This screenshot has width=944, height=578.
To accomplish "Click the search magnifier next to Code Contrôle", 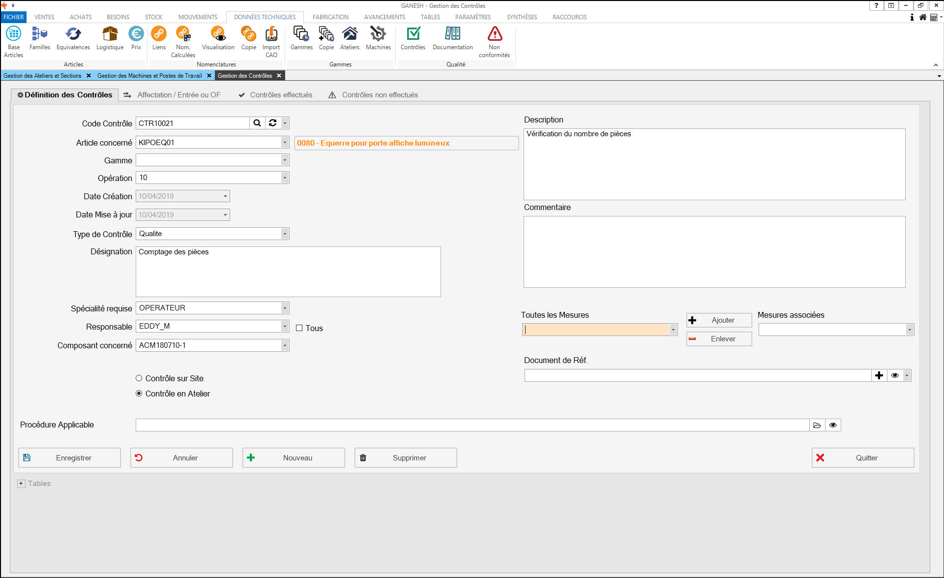I will click(257, 123).
